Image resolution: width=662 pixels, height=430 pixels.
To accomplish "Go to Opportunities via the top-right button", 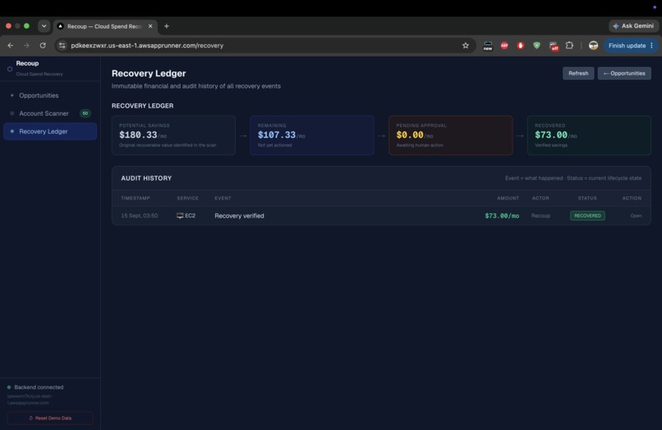I will [x=624, y=73].
